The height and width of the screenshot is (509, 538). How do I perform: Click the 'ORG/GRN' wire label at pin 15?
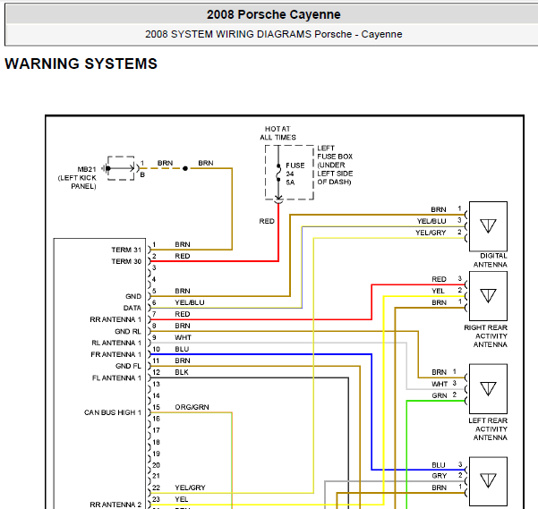pos(192,407)
